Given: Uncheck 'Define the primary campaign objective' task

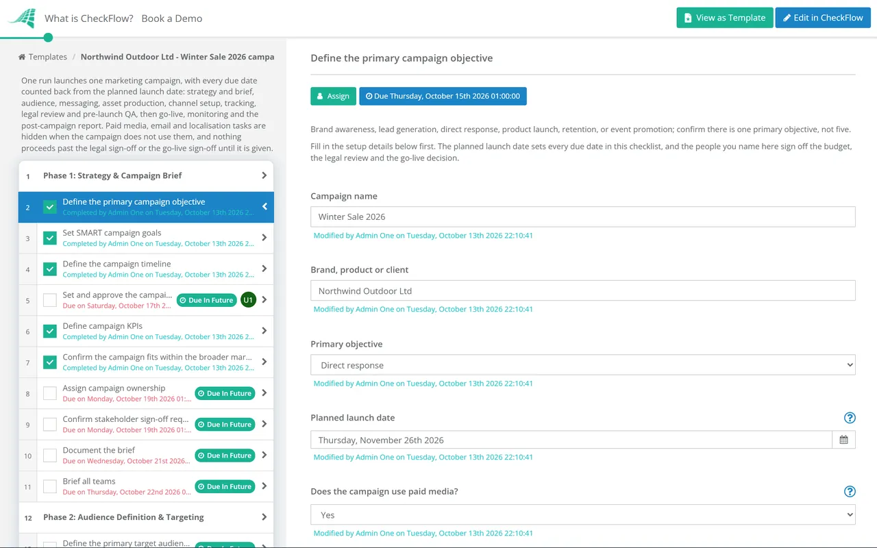Looking at the screenshot, I should click(x=50, y=207).
